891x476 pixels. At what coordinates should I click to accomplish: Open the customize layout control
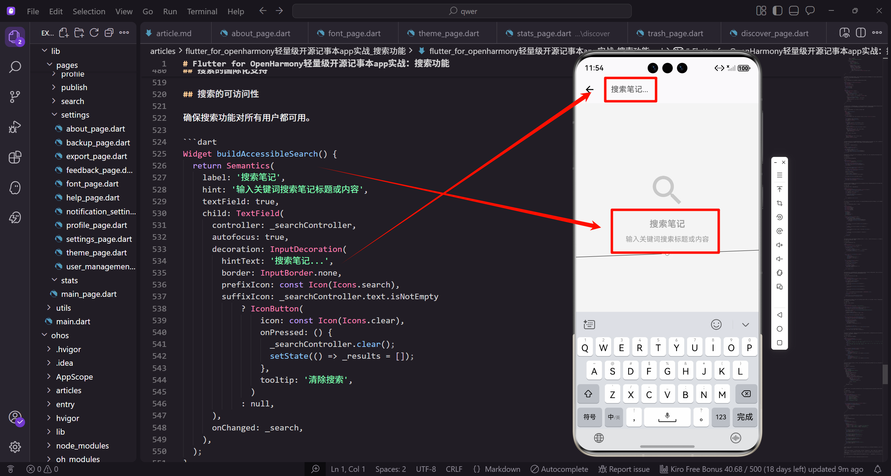[x=761, y=11]
